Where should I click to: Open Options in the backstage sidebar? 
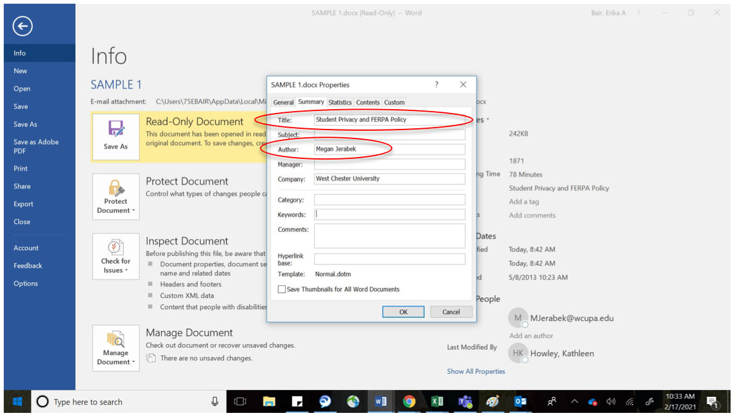click(40, 284)
